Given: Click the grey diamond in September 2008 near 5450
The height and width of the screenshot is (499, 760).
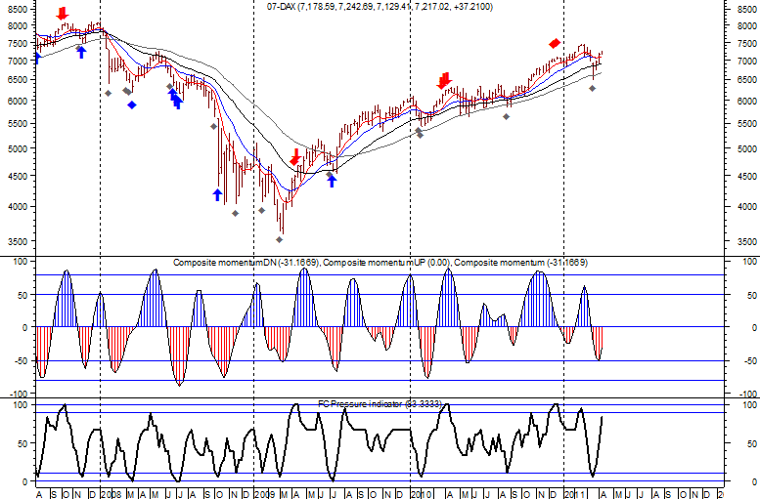Looking at the screenshot, I should (x=213, y=126).
